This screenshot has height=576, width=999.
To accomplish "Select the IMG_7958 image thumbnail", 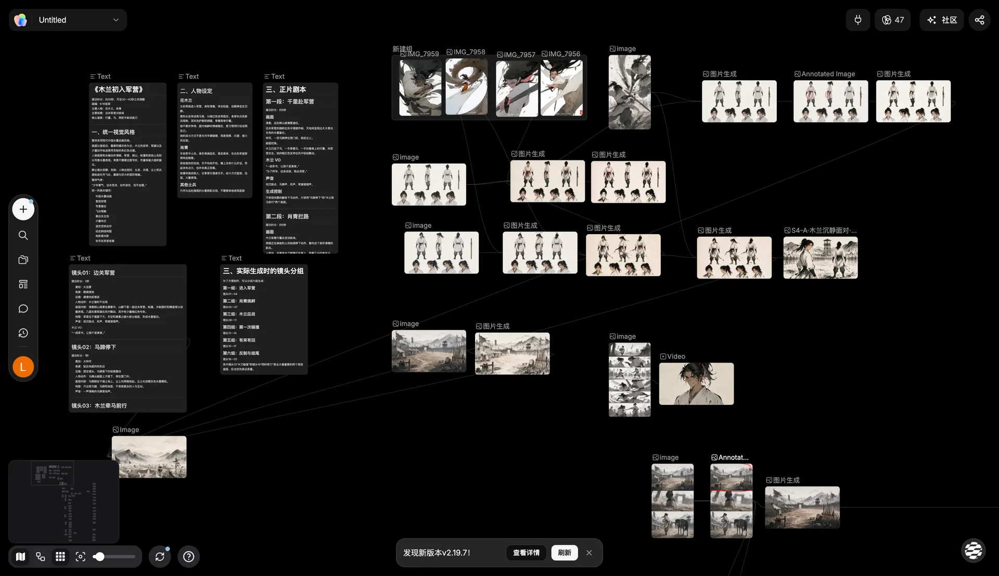I will pyautogui.click(x=467, y=86).
